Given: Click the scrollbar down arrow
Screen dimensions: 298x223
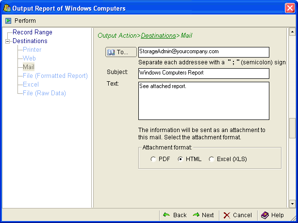Looking at the screenshot, I should pyautogui.click(x=292, y=204).
